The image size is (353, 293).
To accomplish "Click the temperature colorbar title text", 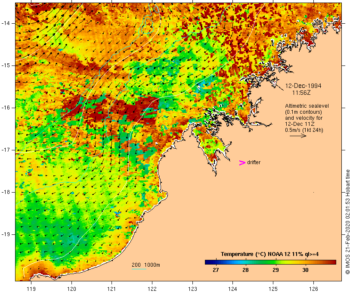I will click(270, 254).
